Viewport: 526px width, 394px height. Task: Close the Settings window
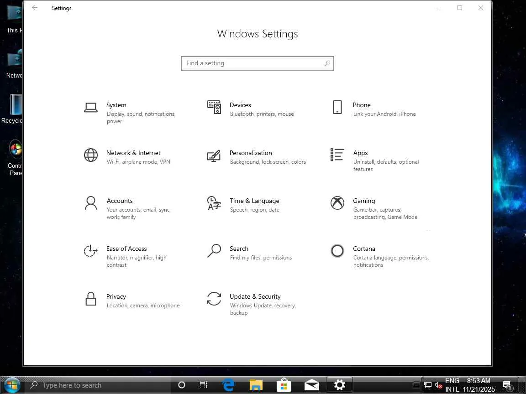coord(481,8)
